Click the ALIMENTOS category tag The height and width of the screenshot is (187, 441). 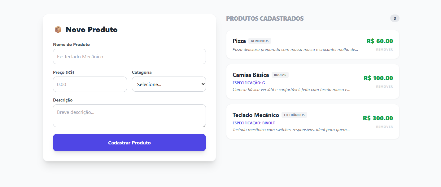(x=260, y=41)
